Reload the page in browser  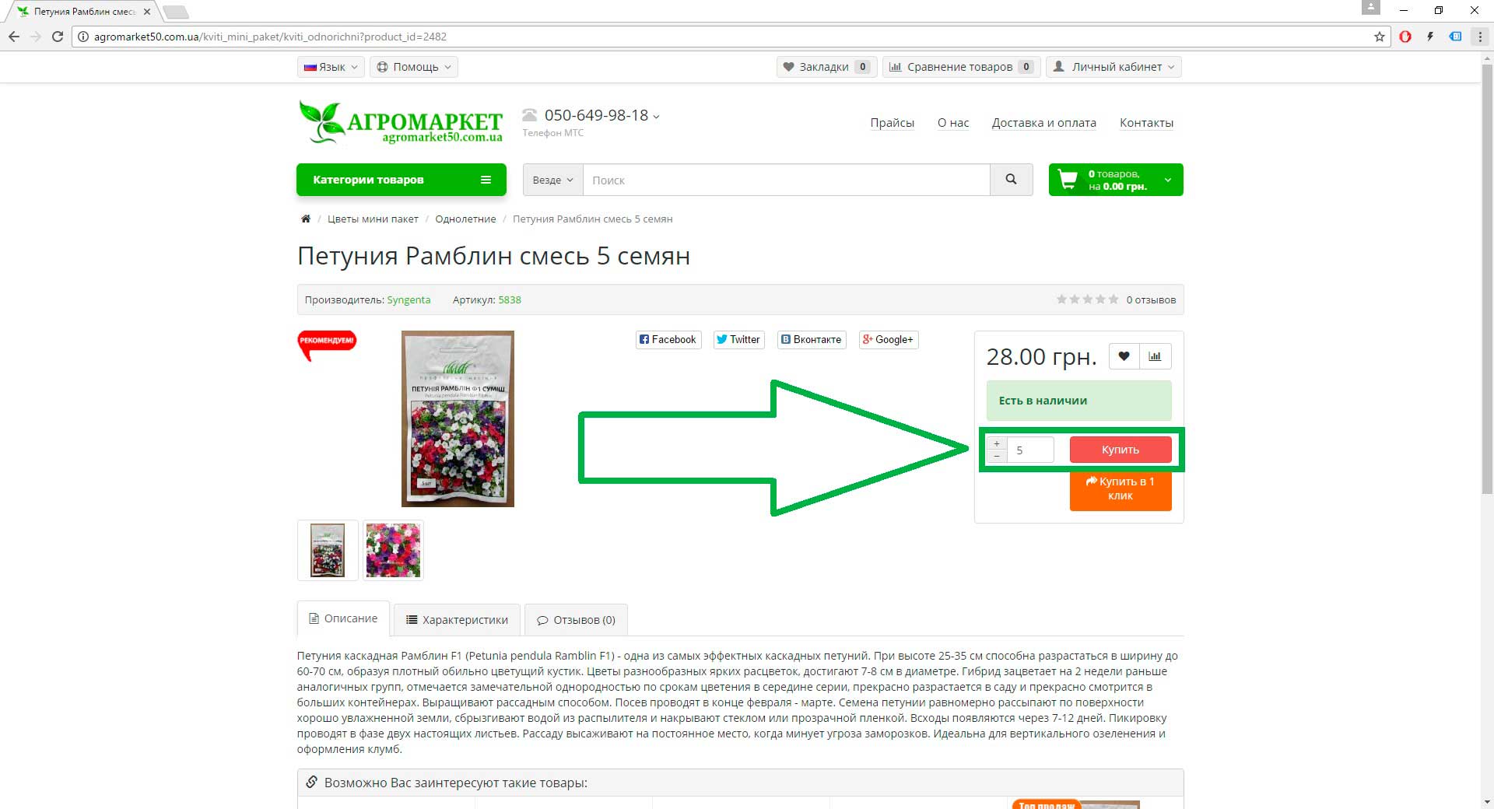click(58, 37)
